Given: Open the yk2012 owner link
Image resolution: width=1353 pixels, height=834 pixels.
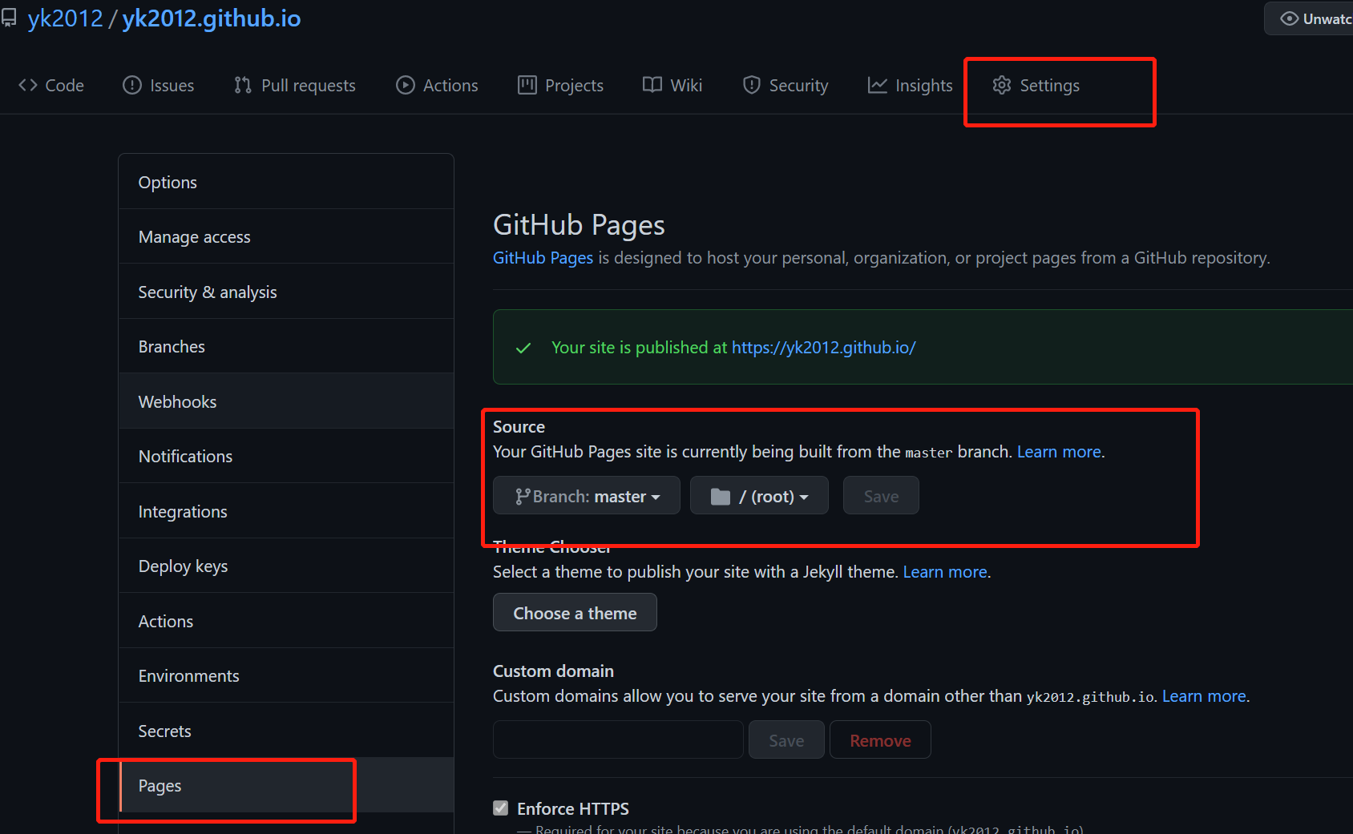Looking at the screenshot, I should 65,18.
